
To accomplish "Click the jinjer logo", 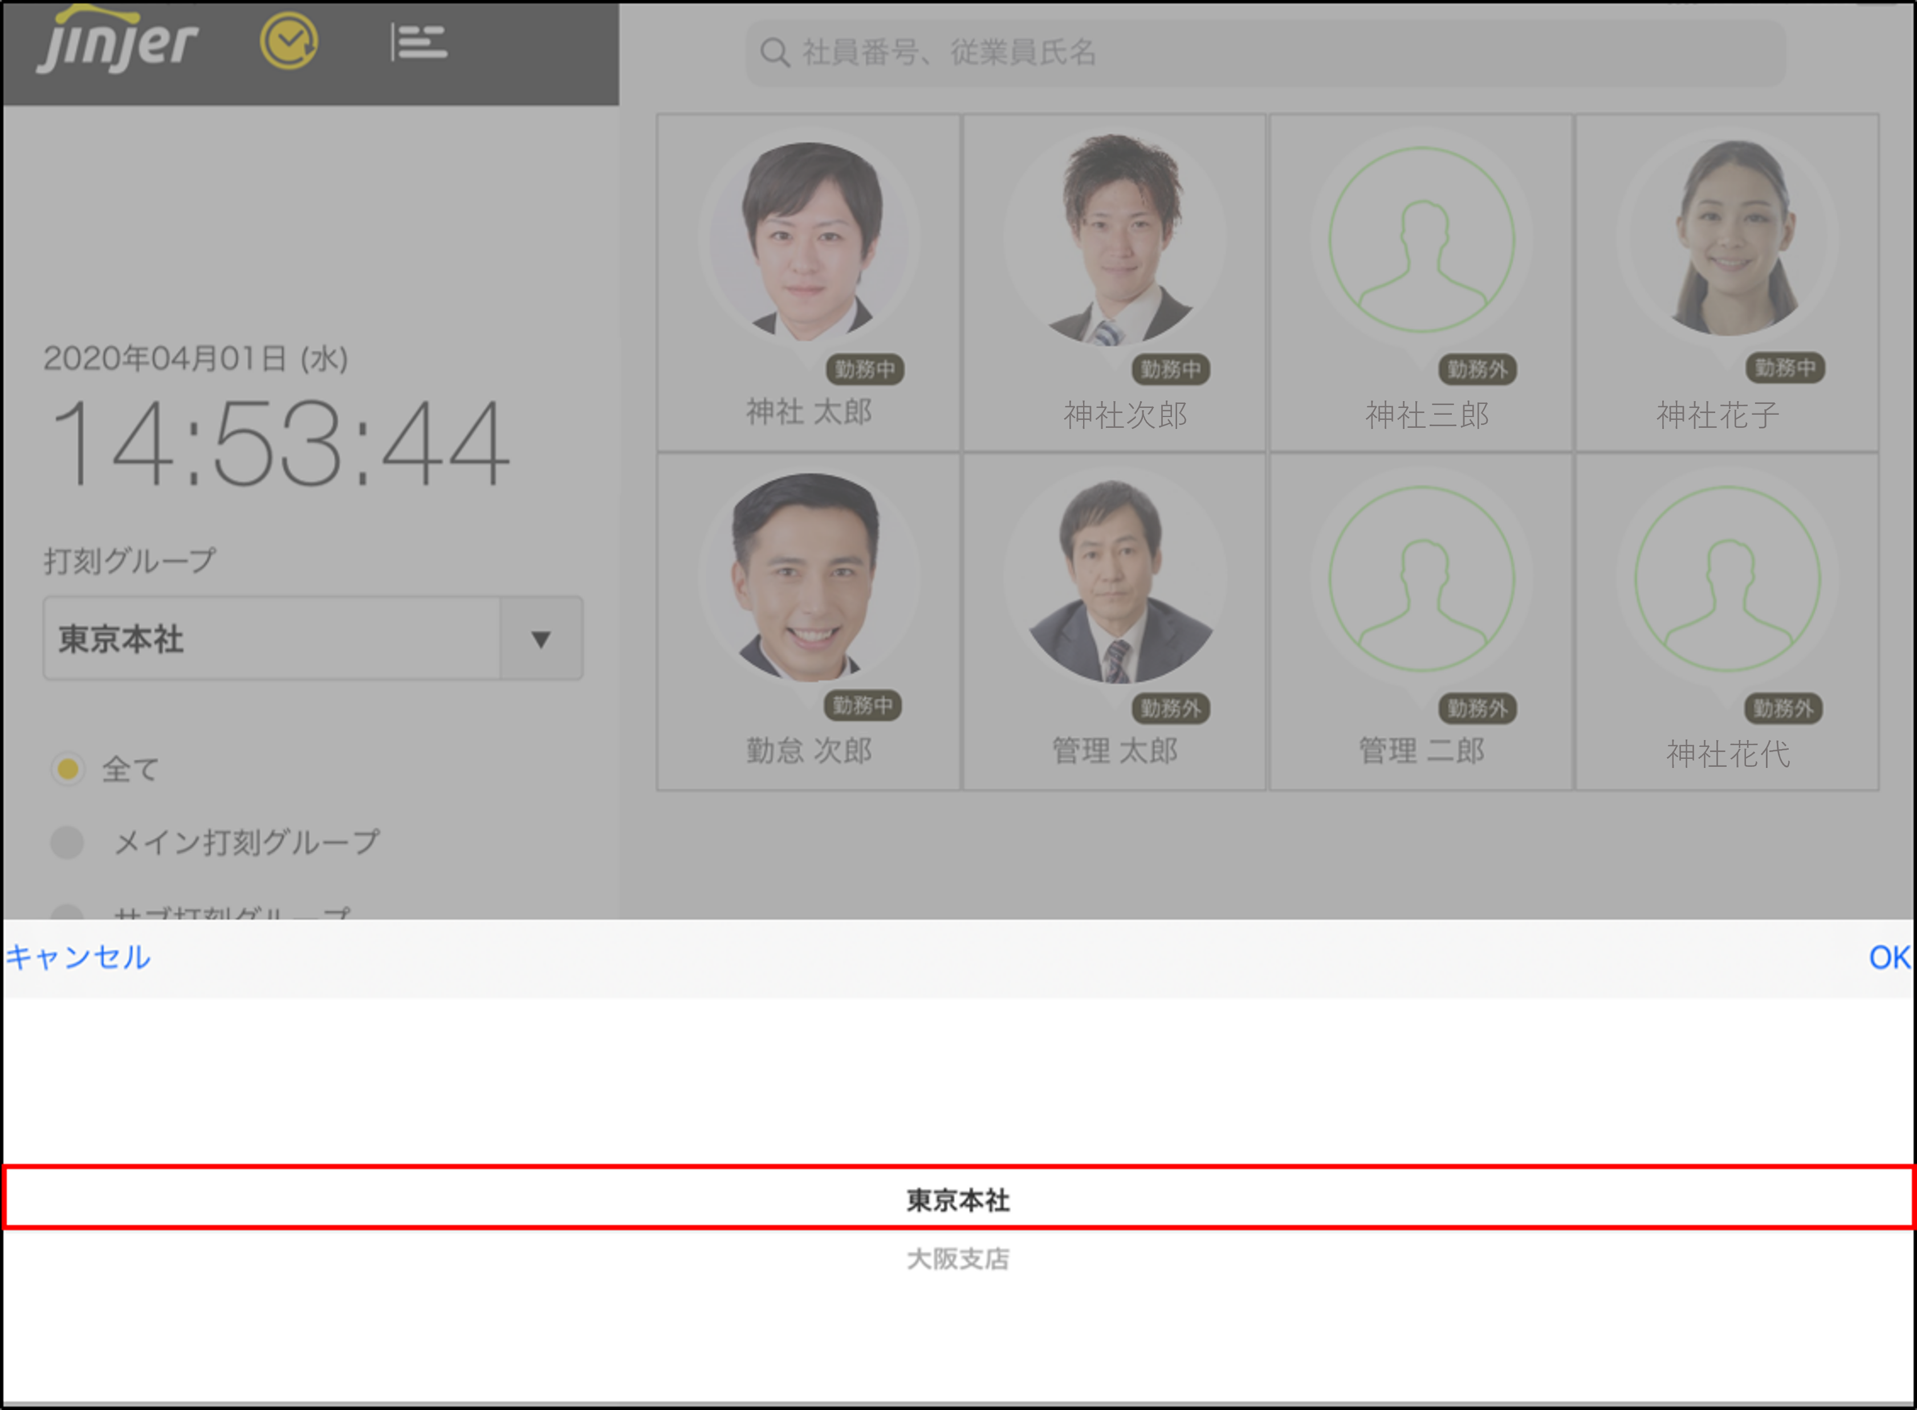I will pos(117,41).
